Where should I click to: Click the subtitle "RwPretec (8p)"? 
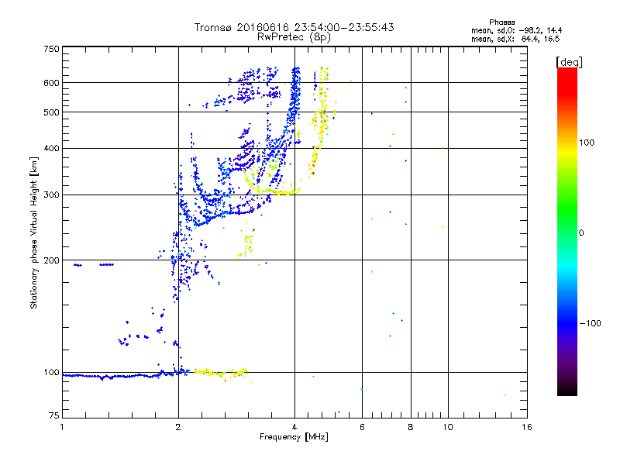(294, 37)
